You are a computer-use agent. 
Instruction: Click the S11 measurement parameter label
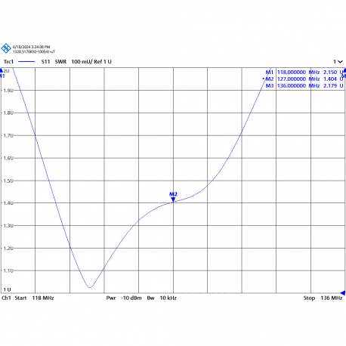(45, 62)
